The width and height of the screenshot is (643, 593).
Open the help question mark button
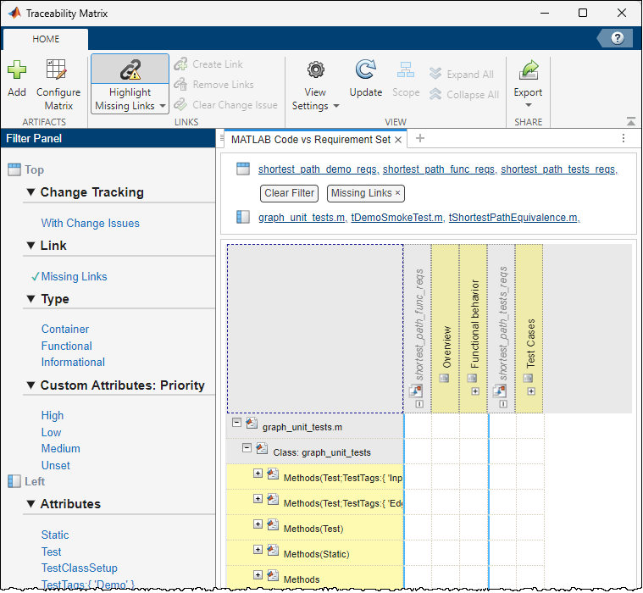[x=618, y=38]
